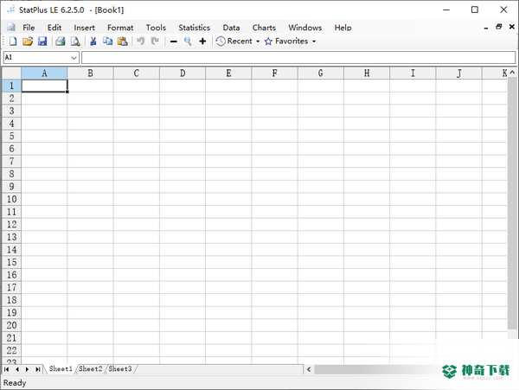The height and width of the screenshot is (390, 519).
Task: Select column J header
Action: [x=458, y=74]
